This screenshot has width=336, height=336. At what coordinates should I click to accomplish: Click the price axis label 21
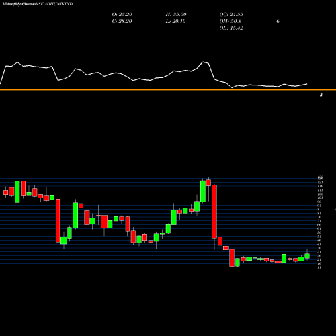pyautogui.click(x=319, y=259)
